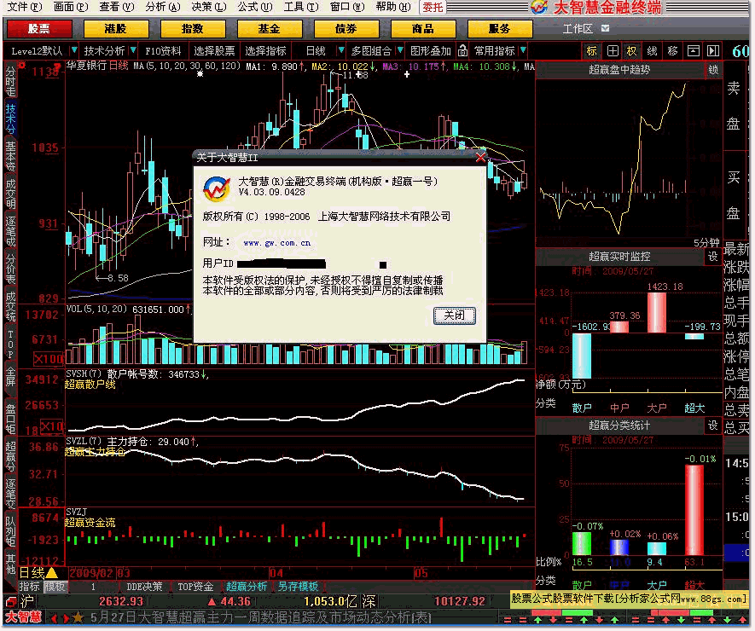
Task: Select the 移 move-chart icon
Action: 672,50
